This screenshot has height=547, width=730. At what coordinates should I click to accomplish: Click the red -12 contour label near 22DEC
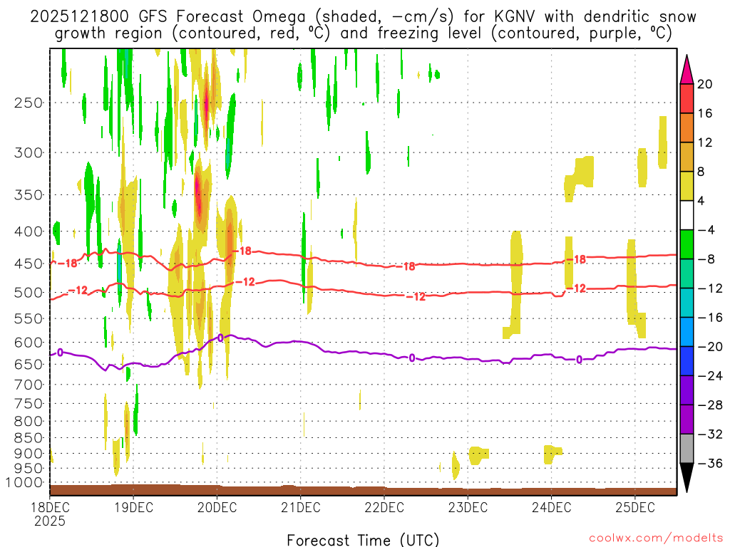416,297
